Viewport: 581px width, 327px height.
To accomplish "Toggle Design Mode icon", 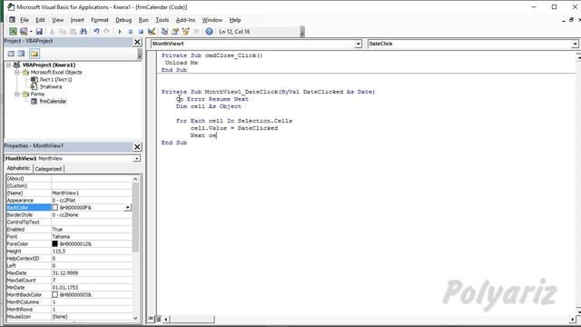I will [152, 32].
